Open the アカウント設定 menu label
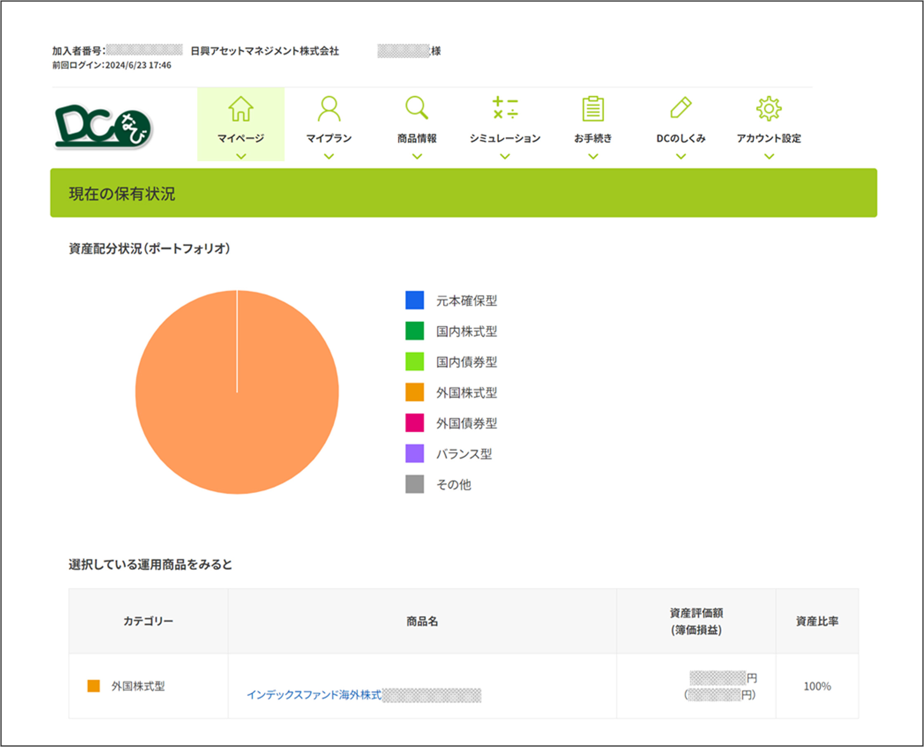Screen dimensions: 924x747 pos(769,138)
